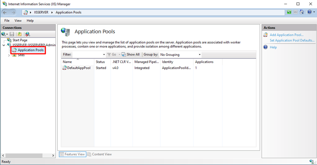Viewport: 317px width, 165px height.
Task: Sort by .NET CLR Version column header
Action: pyautogui.click(x=122, y=62)
